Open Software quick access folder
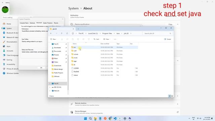The image size is (215, 121). [x=57, y=76]
